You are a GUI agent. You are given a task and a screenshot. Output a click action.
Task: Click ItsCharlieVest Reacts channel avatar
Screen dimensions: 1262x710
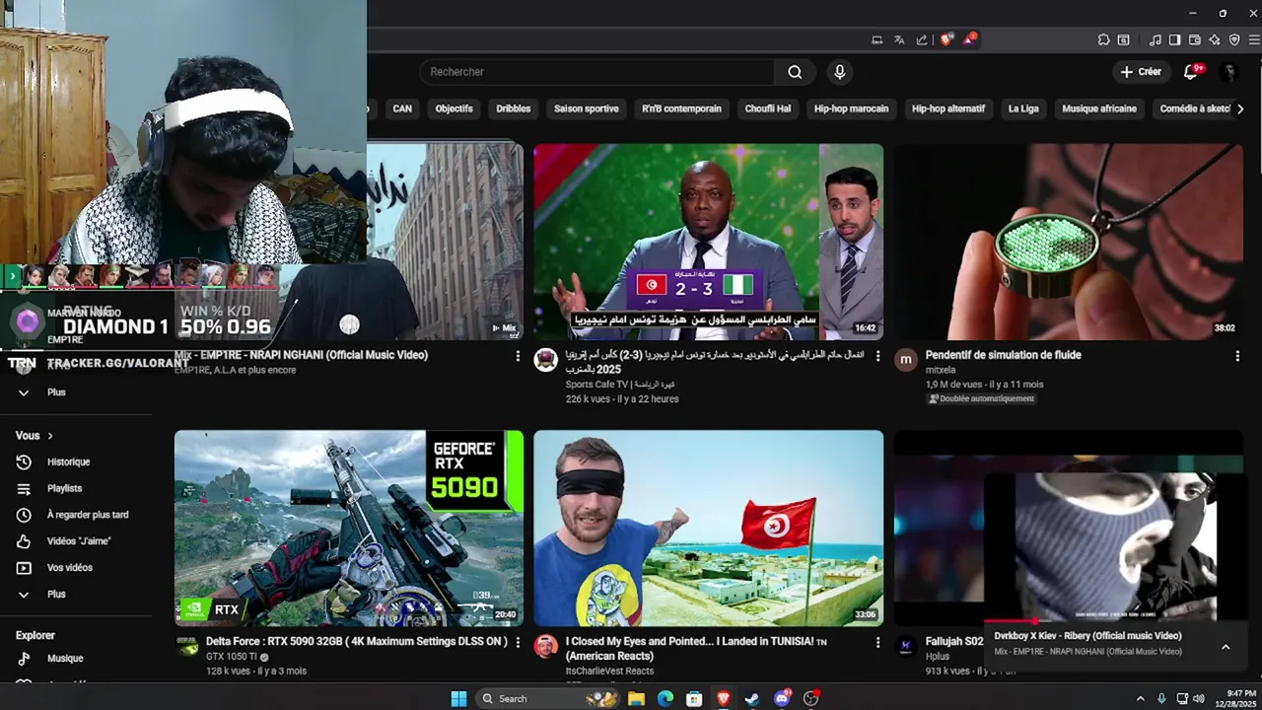point(545,646)
